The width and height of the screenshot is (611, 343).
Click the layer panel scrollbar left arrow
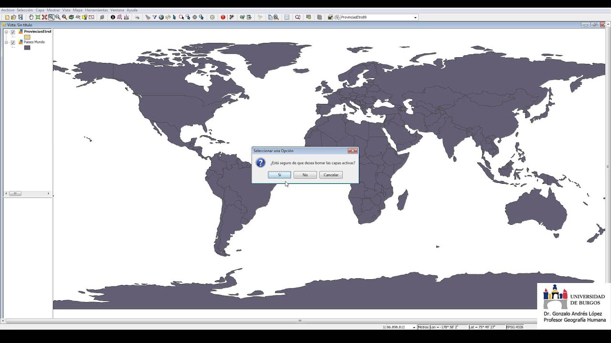tap(6, 193)
